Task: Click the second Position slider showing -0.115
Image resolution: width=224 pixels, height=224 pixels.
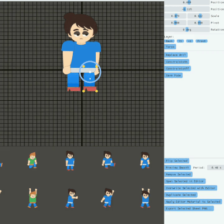Action: [187, 9]
